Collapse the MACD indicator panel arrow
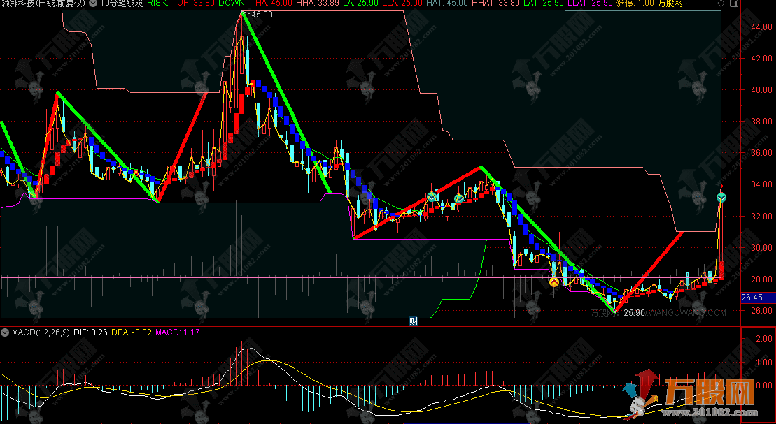 pos(6,332)
